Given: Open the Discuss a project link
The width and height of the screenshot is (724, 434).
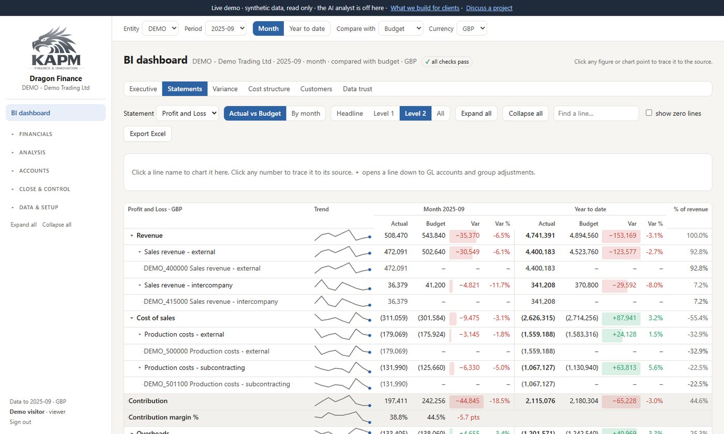Looking at the screenshot, I should tap(489, 8).
